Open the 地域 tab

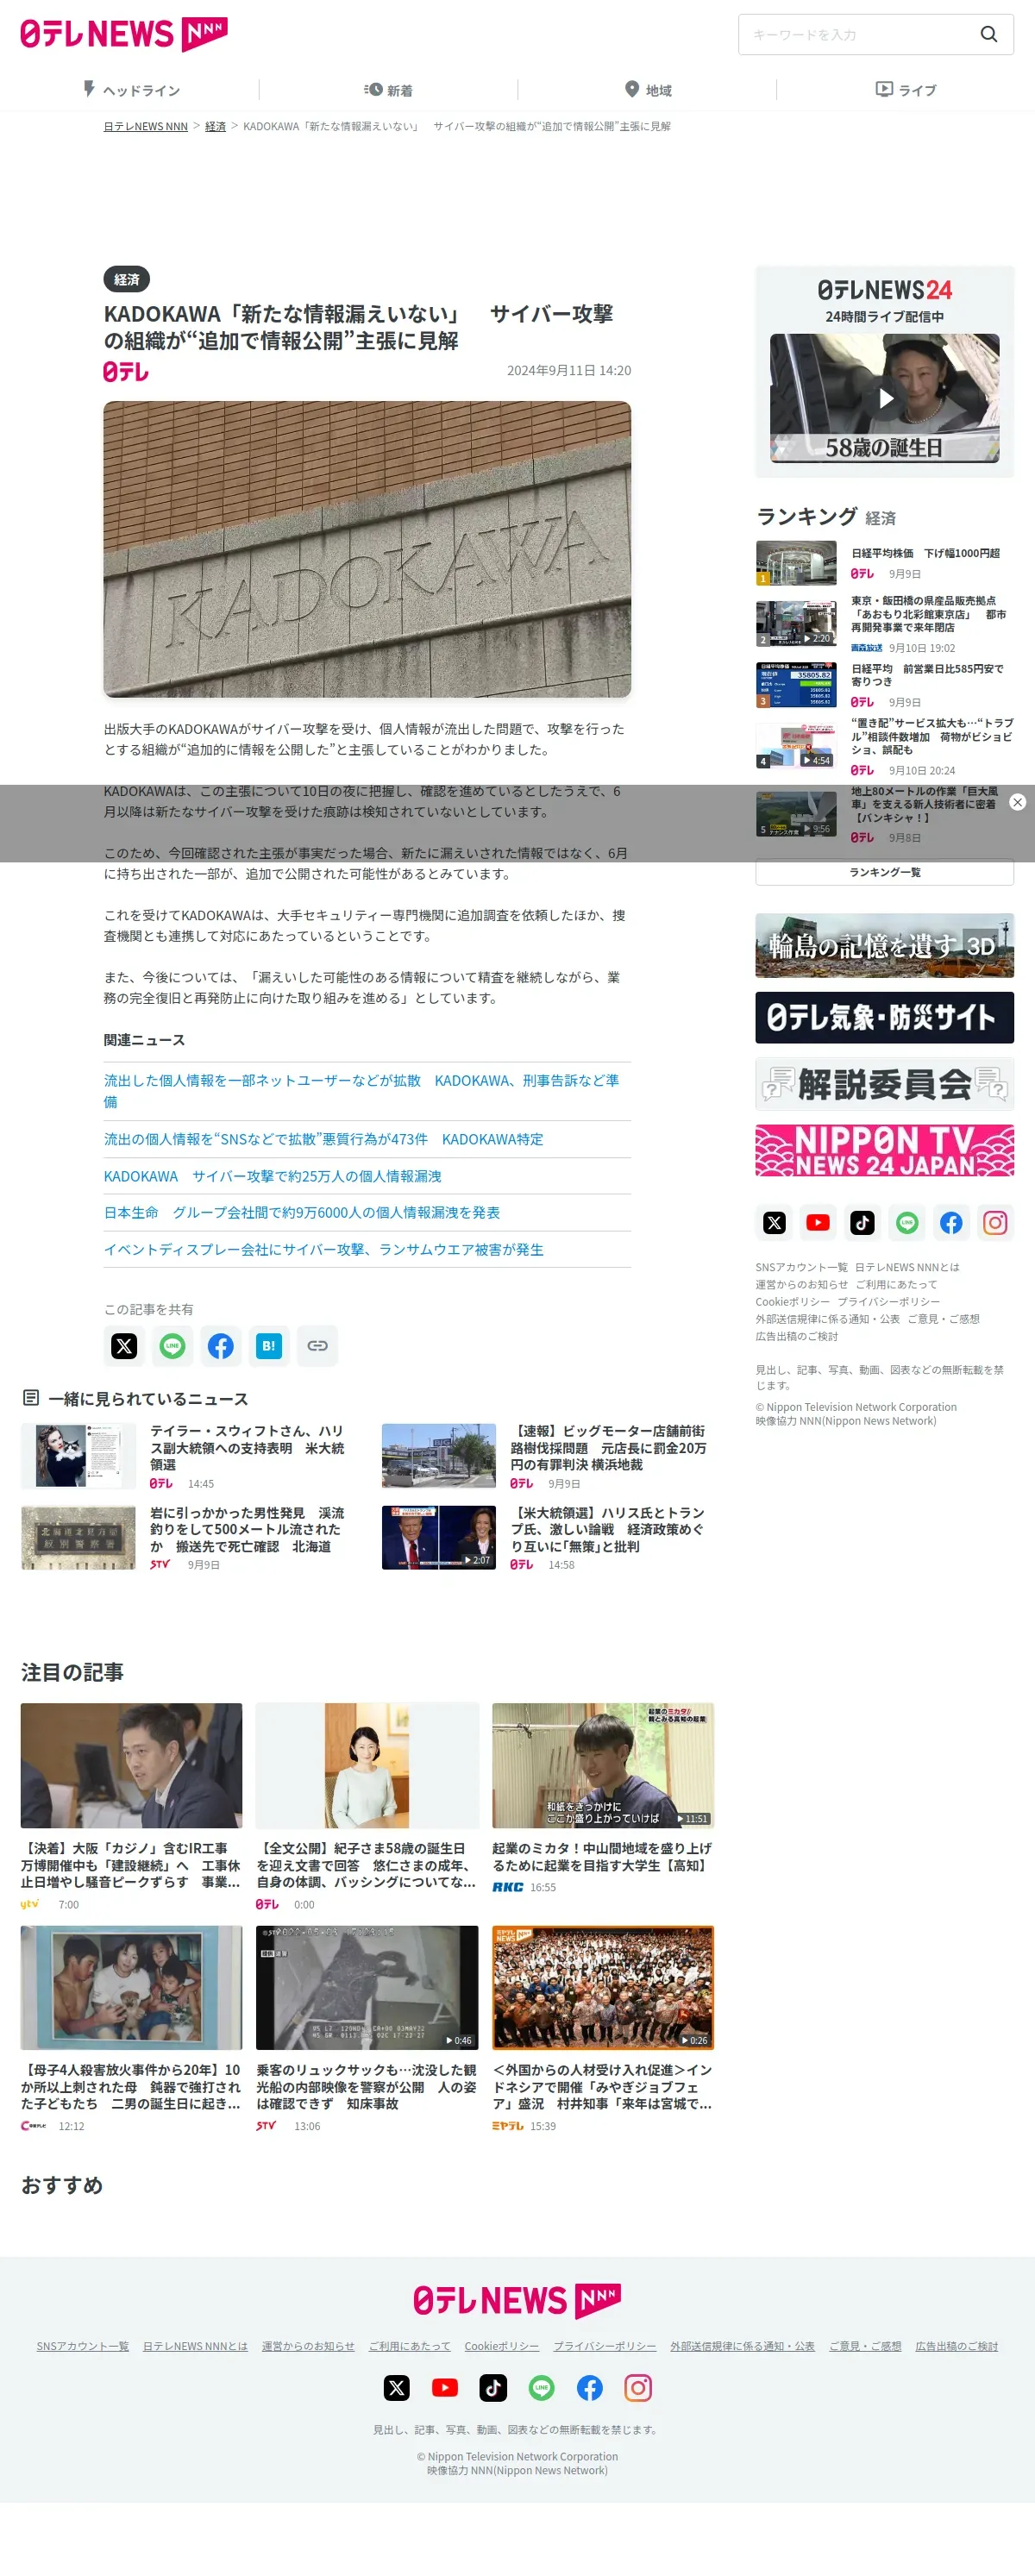647,90
